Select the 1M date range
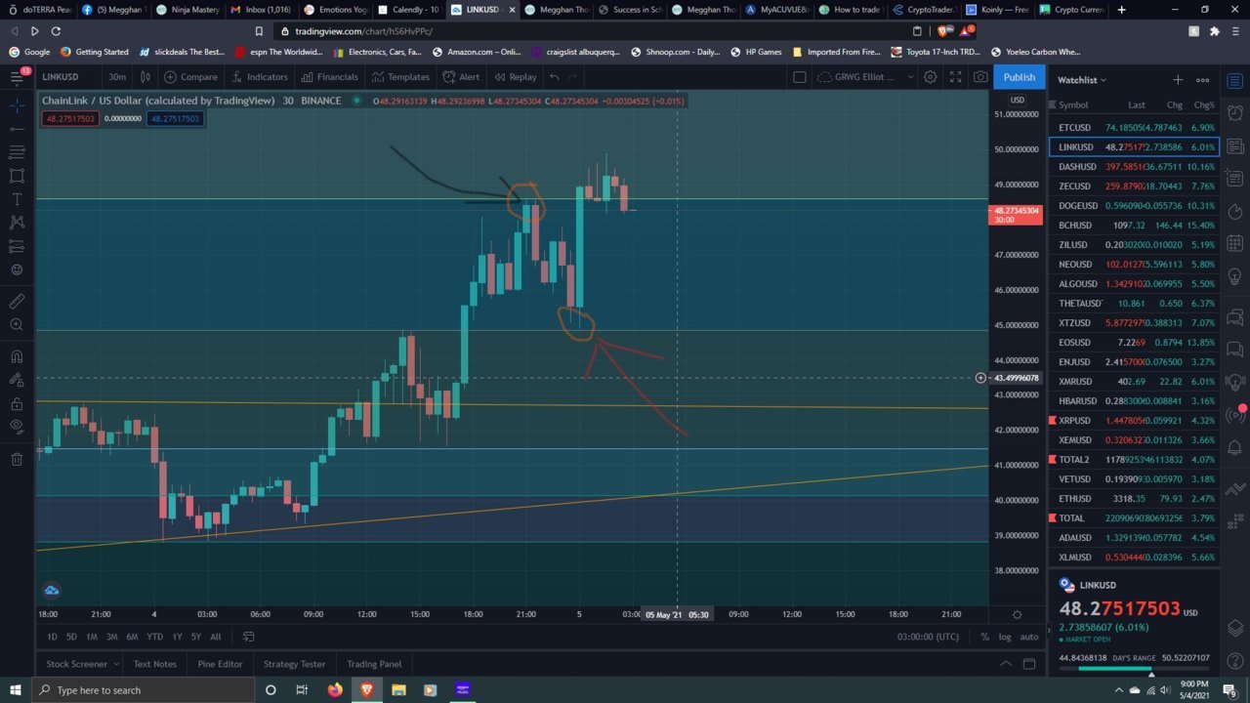Viewport: 1250px width, 703px height. (x=91, y=637)
